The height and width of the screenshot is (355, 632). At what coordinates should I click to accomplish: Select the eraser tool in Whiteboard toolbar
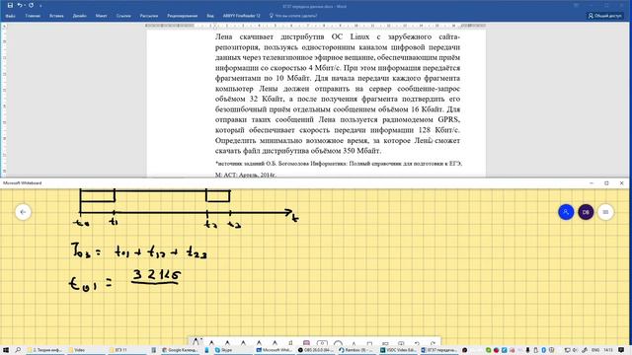pyautogui.click(x=306, y=343)
